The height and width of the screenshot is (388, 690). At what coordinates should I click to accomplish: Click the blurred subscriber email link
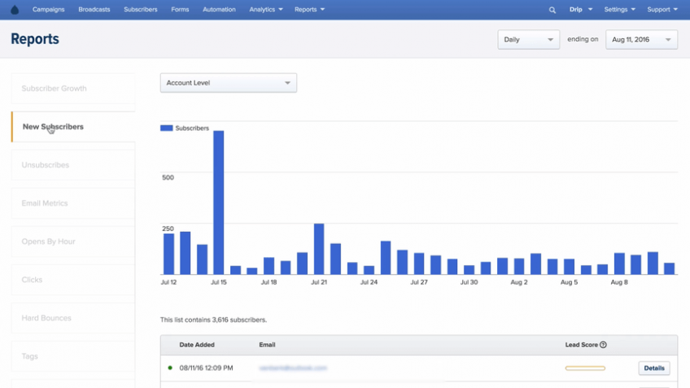(293, 368)
